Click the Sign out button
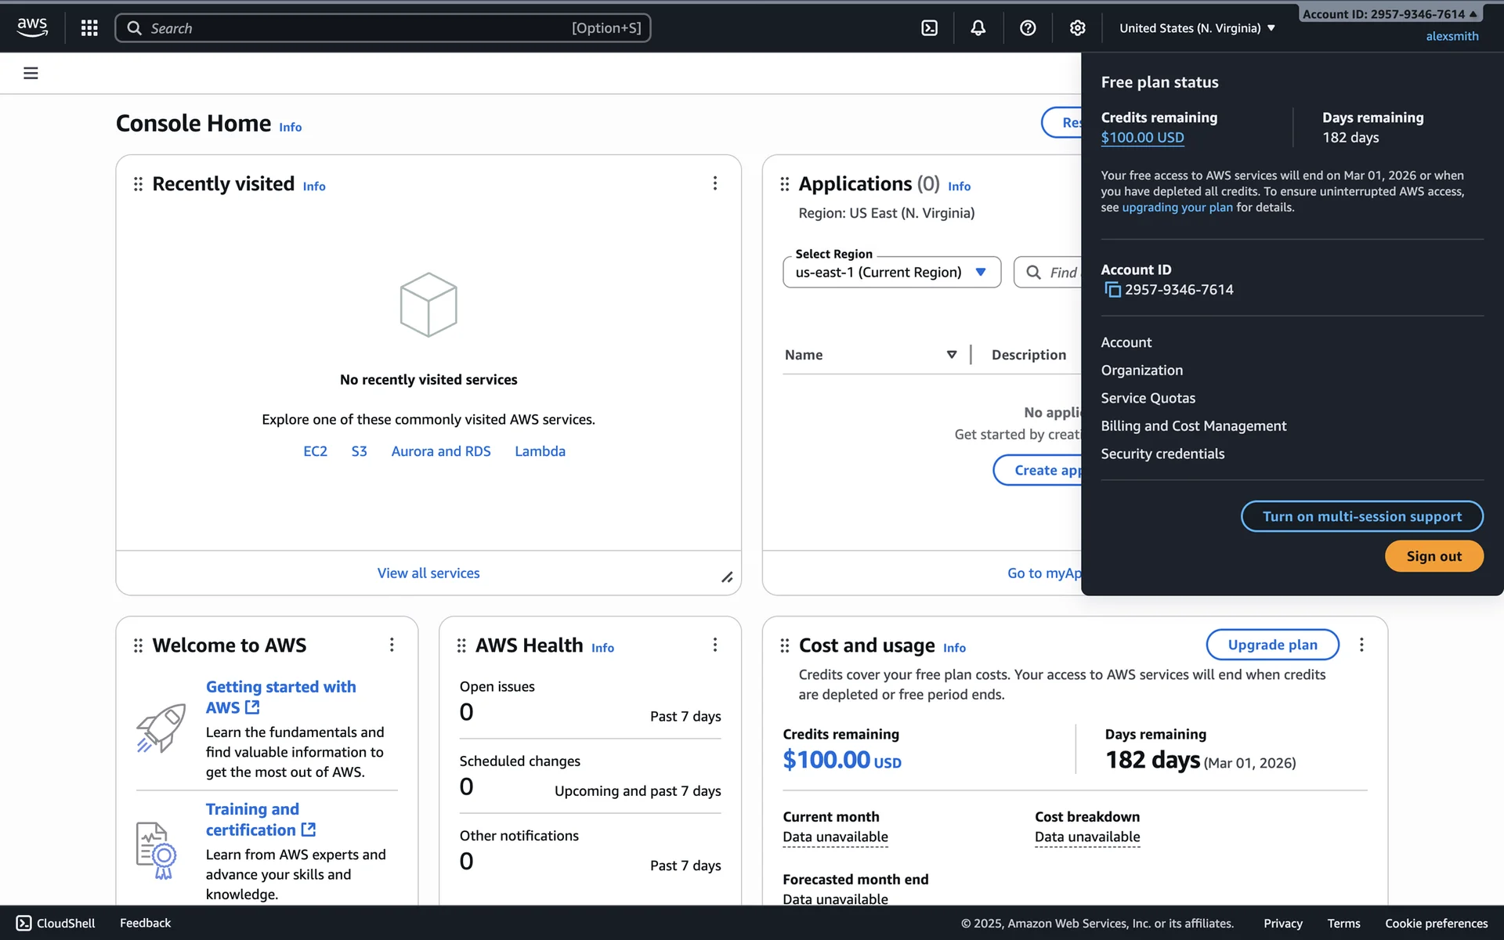This screenshot has height=940, width=1504. 1433,556
